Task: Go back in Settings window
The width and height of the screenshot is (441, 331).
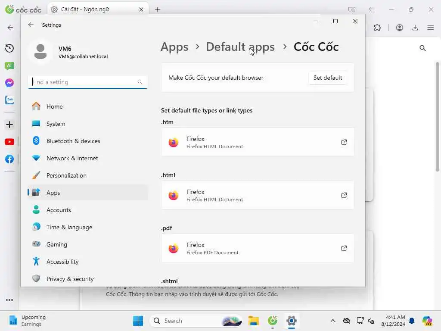Action: tap(31, 25)
